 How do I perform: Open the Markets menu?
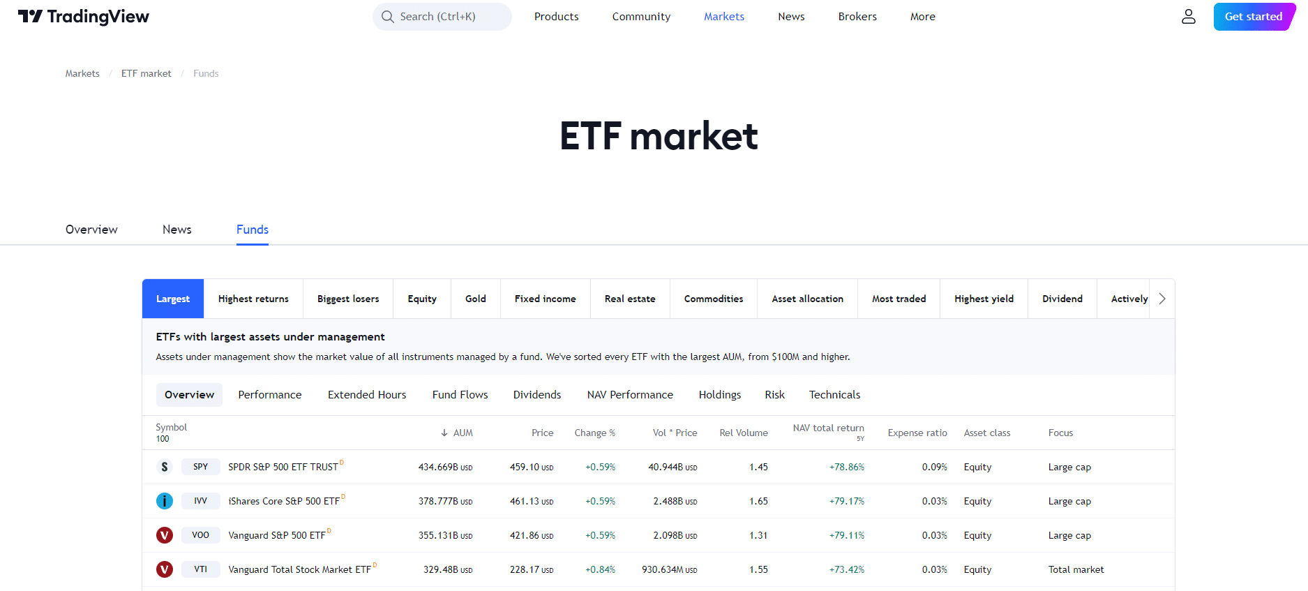click(724, 16)
